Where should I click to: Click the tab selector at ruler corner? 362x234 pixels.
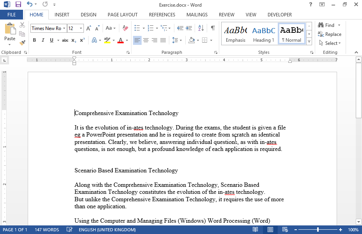(x=4, y=60)
